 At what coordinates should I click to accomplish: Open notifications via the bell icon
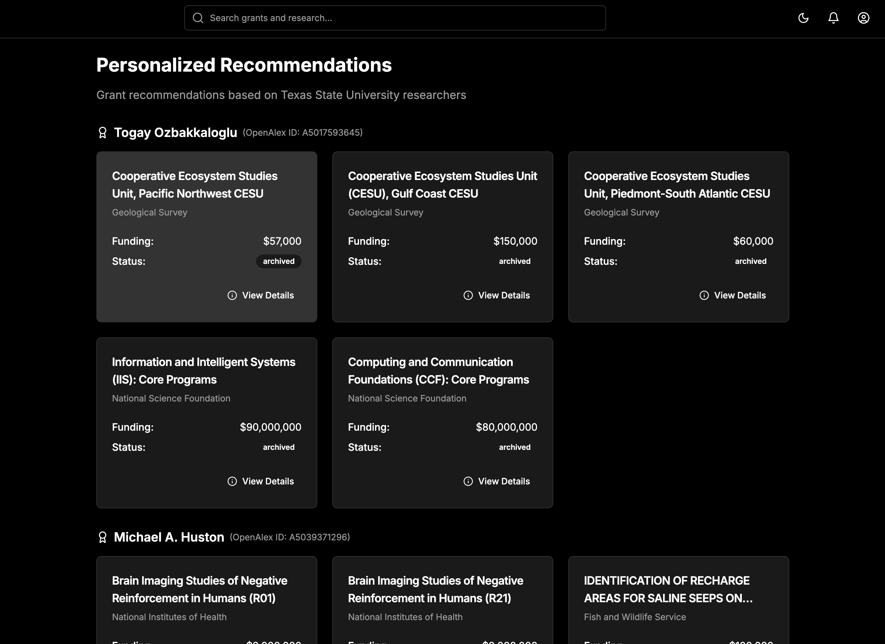tap(833, 18)
